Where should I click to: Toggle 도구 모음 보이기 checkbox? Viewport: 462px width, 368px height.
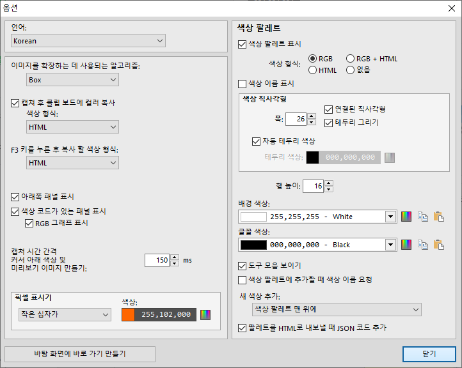point(242,266)
